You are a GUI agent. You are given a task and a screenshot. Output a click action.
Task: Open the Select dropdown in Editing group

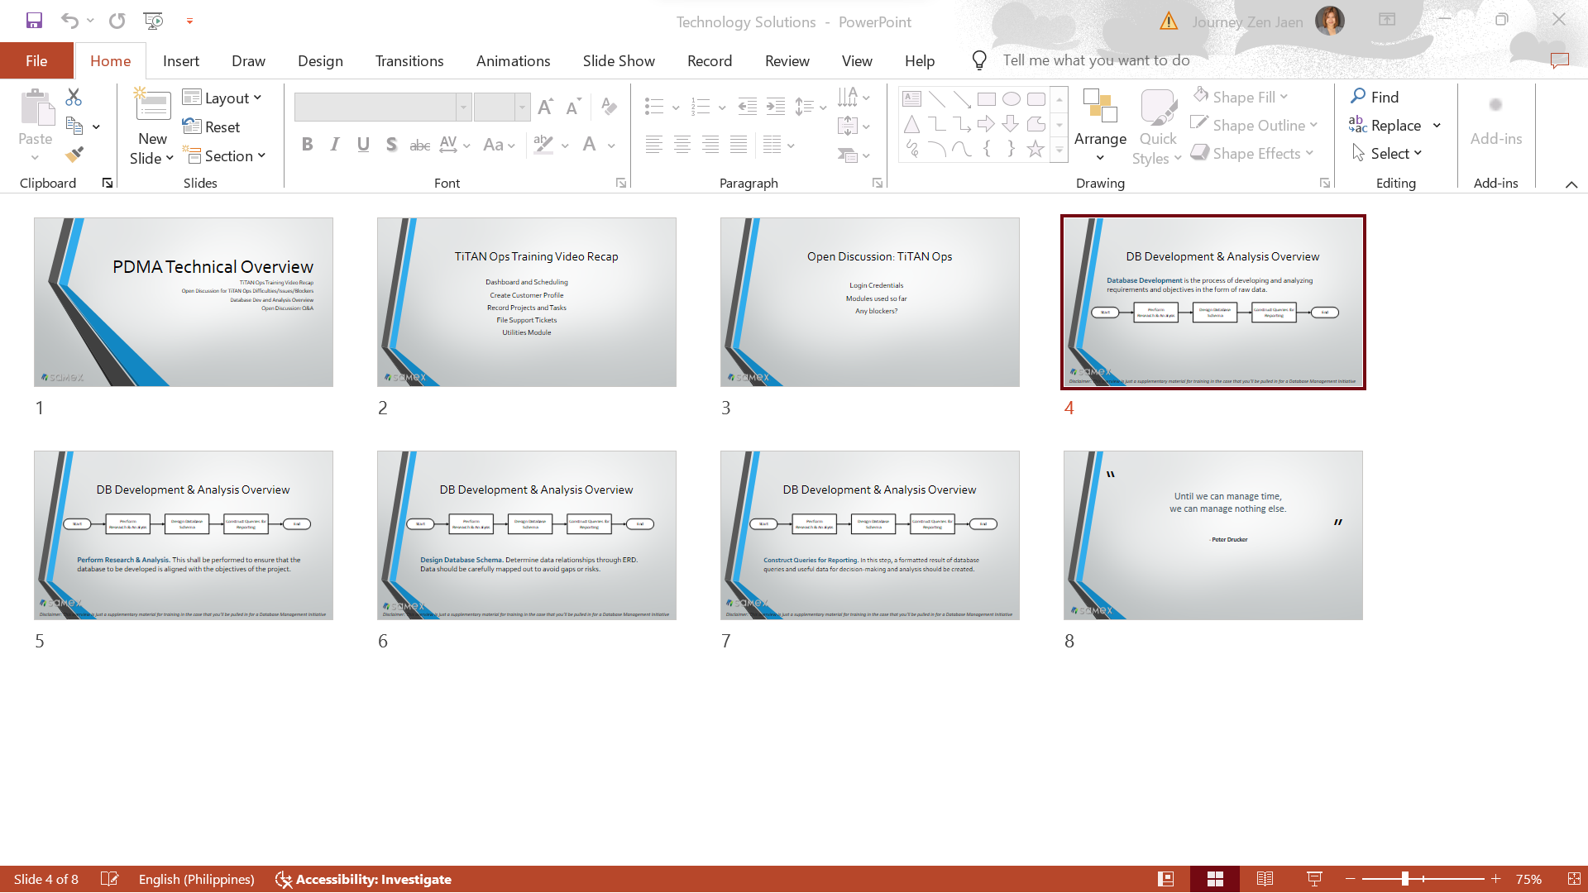[x=1388, y=154]
